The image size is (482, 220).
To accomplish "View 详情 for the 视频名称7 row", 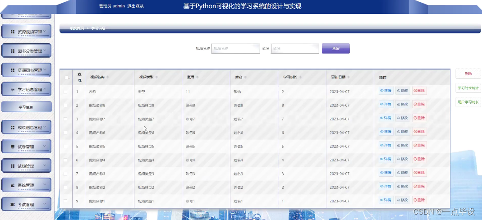I will pyautogui.click(x=386, y=118).
